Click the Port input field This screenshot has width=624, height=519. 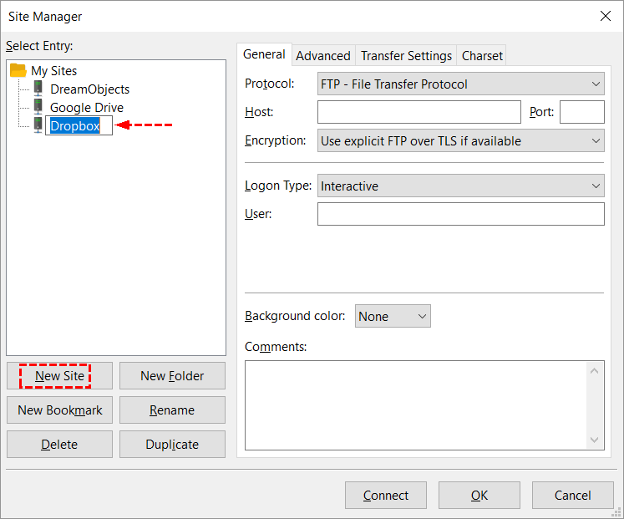tap(582, 112)
